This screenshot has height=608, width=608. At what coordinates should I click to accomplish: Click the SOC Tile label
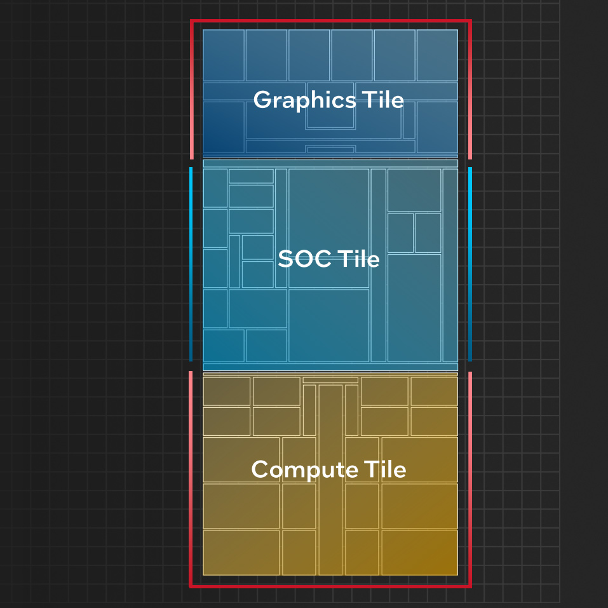coord(328,259)
